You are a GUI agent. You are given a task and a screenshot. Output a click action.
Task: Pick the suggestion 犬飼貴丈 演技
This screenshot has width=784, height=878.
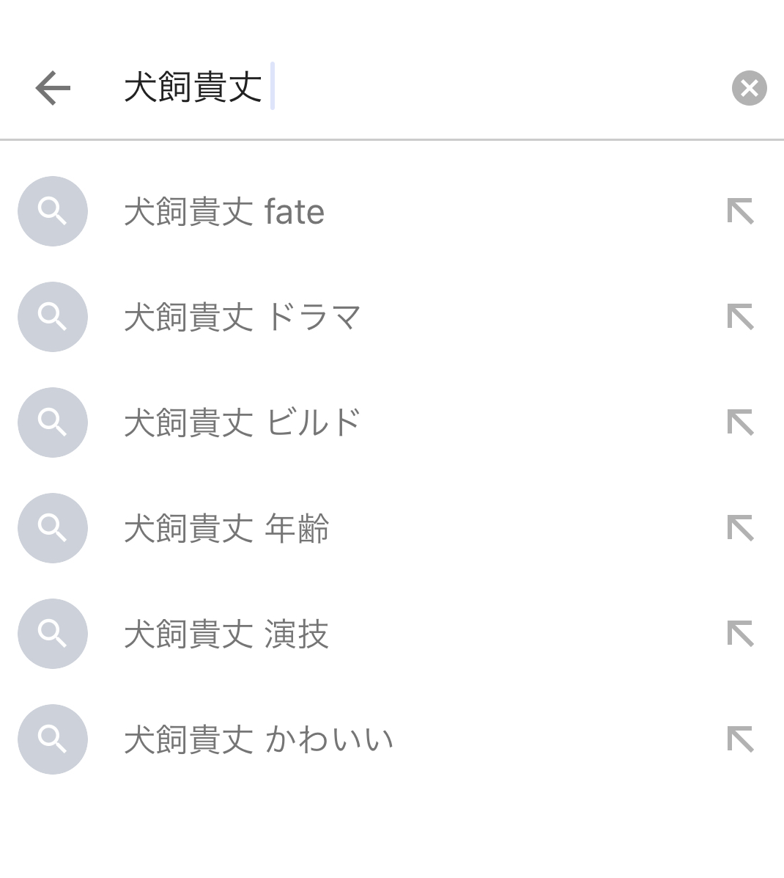pyautogui.click(x=226, y=634)
